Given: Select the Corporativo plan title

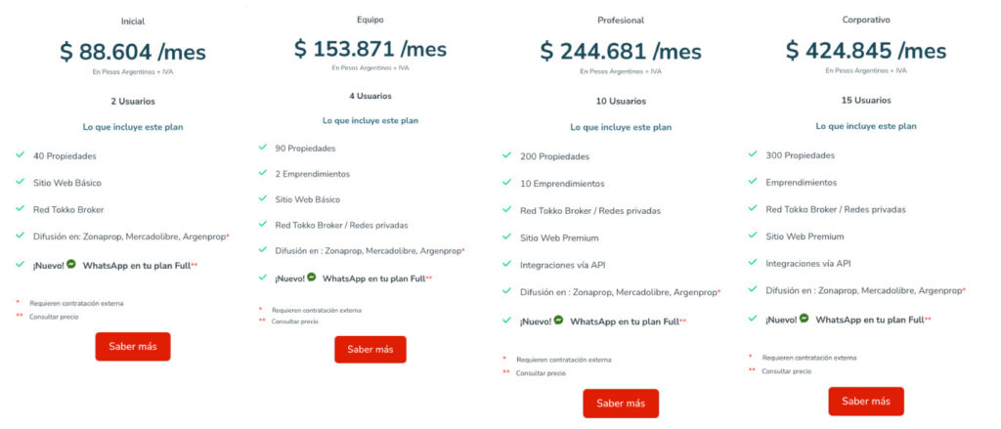Looking at the screenshot, I should point(866,20).
